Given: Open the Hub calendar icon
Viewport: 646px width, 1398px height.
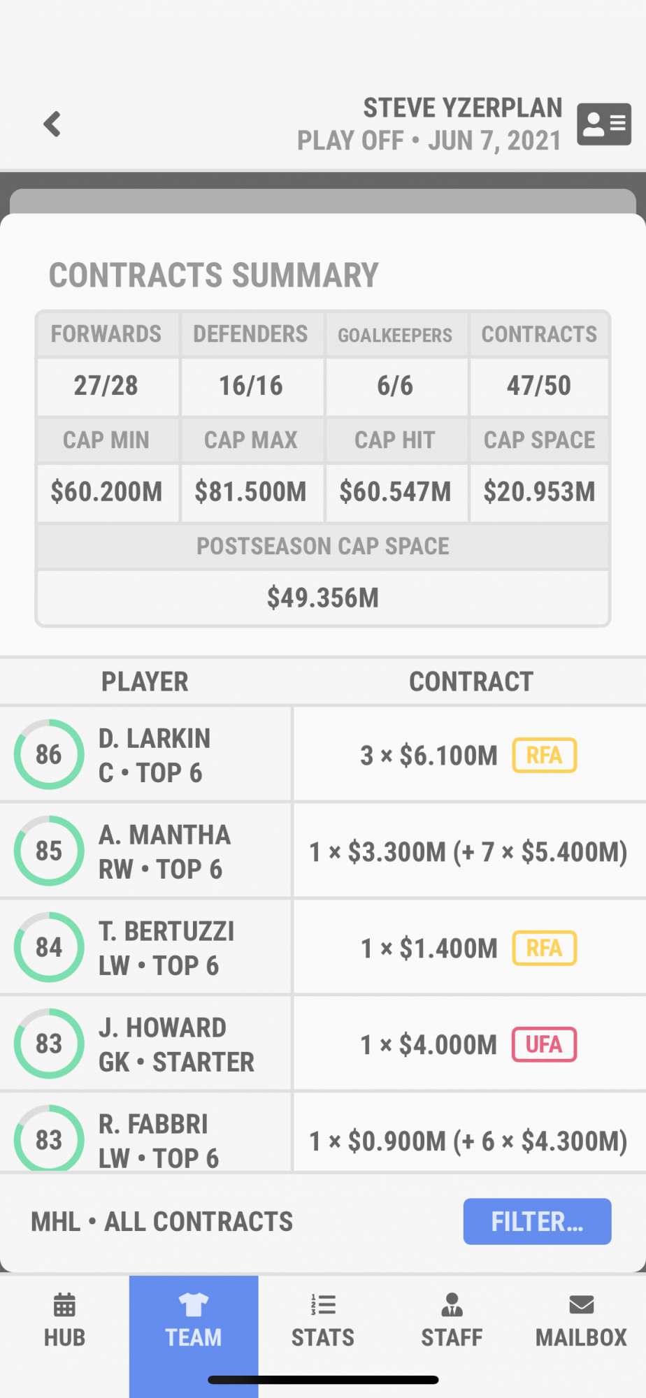Looking at the screenshot, I should coord(64,1304).
